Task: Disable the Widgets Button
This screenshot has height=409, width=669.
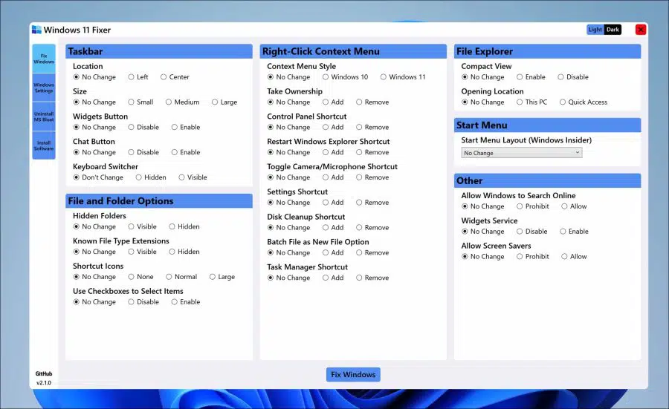Action: [x=143, y=128]
